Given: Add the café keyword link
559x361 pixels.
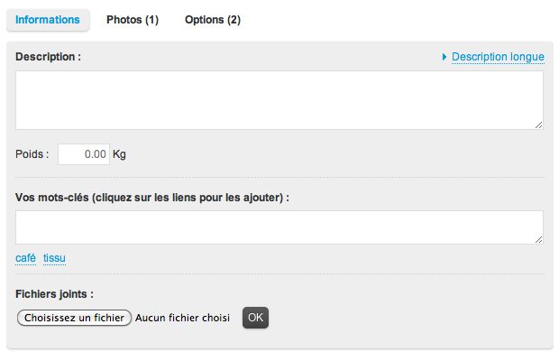Looking at the screenshot, I should pyautogui.click(x=26, y=258).
